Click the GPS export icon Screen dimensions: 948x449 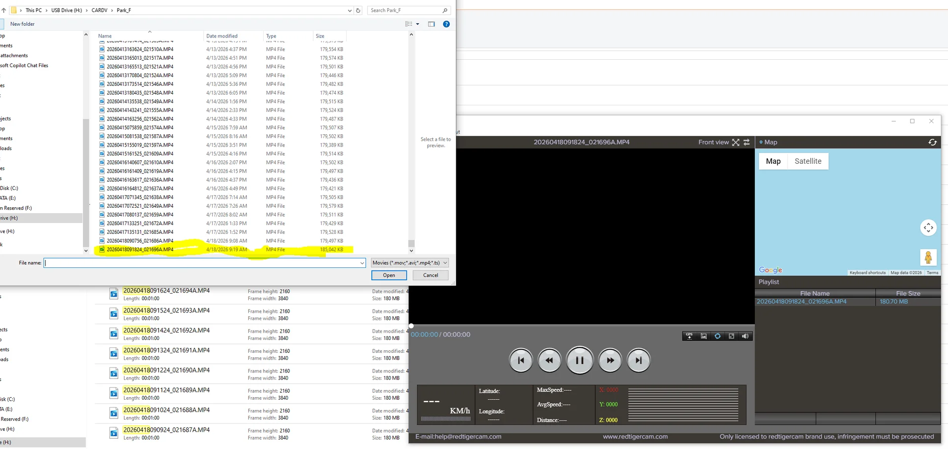pyautogui.click(x=689, y=336)
